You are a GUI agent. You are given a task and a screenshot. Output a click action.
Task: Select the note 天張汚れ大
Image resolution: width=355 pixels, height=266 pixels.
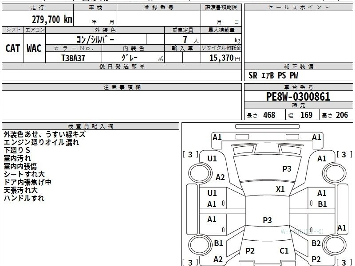pyautogui.click(x=20, y=190)
